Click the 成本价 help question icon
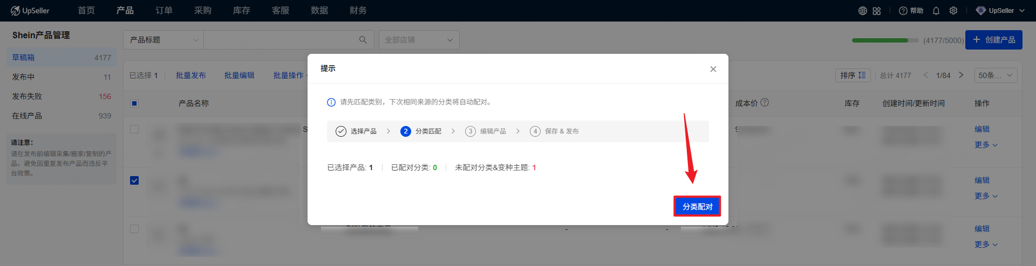Viewport: 1036px width, 266px height. [x=765, y=103]
